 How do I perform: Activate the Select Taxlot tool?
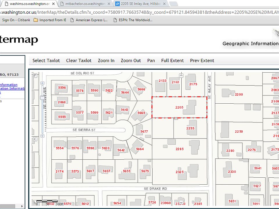46,61
